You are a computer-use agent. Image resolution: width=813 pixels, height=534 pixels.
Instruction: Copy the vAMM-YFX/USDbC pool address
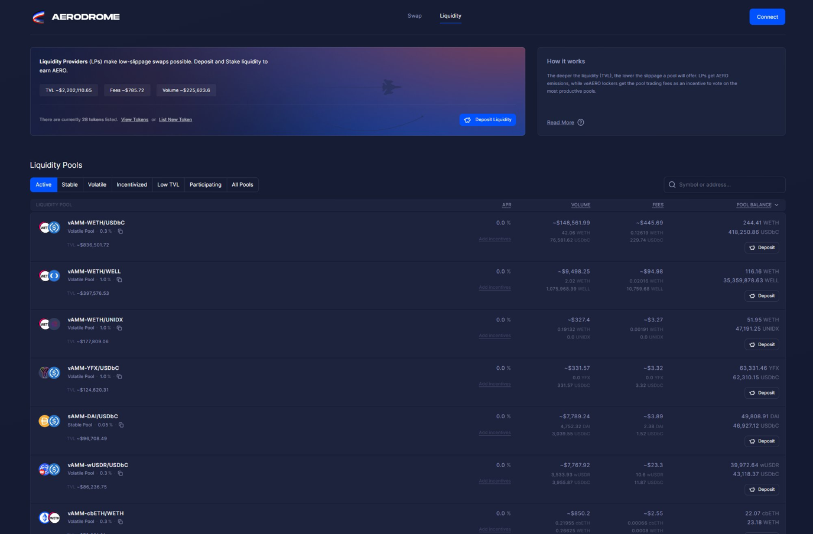click(119, 377)
